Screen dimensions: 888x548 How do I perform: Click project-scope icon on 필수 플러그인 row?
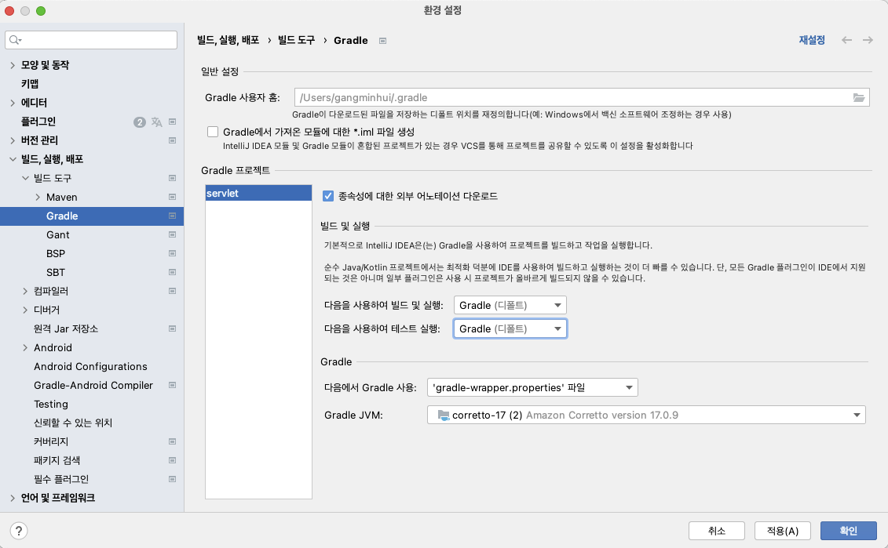pyautogui.click(x=172, y=479)
